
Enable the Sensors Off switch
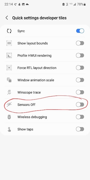(x=80, y=105)
